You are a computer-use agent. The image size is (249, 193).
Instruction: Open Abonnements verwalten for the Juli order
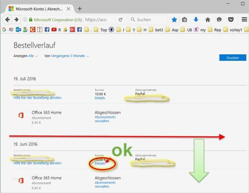click(x=105, y=119)
